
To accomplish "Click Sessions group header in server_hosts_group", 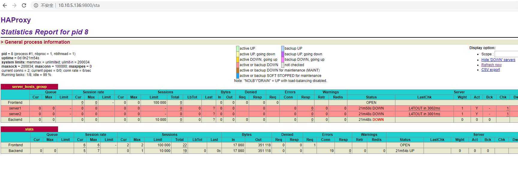I will point(165,92).
